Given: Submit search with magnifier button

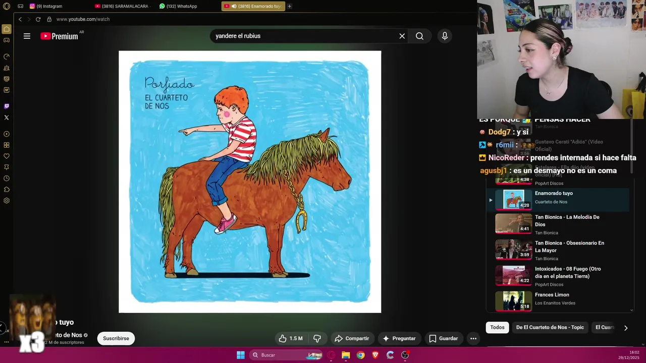Looking at the screenshot, I should [419, 36].
